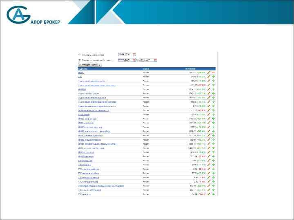Click green plus in ММВБ - нефть и газ row
Viewport: 294px width, 220px height.
(x=214, y=119)
